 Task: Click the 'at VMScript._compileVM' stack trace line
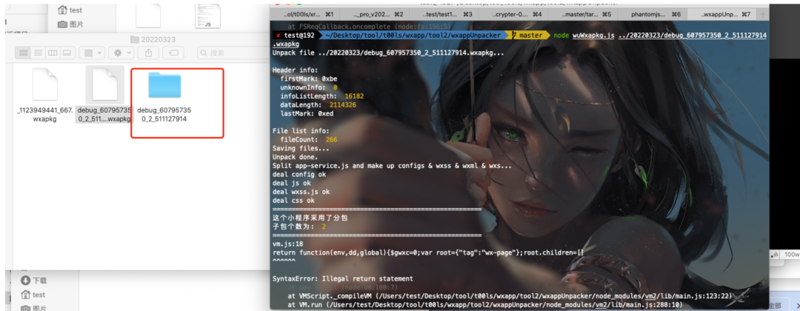(x=510, y=296)
